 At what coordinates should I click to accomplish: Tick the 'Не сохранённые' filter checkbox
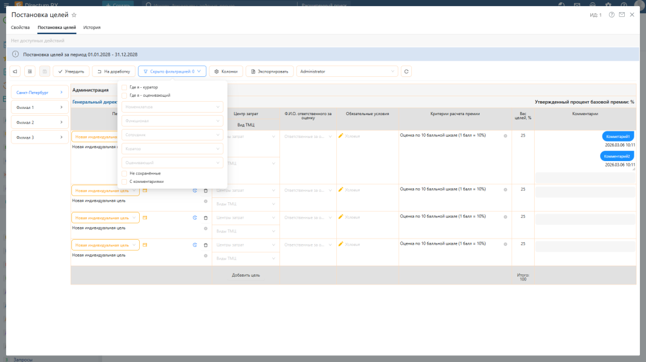(x=125, y=173)
